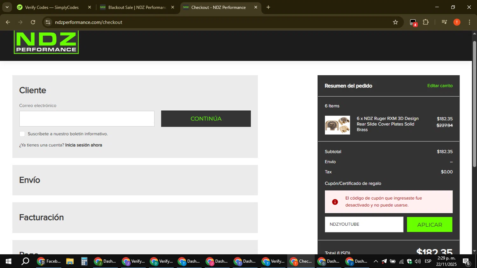Click the scrollbar down arrow

[x=474, y=251]
